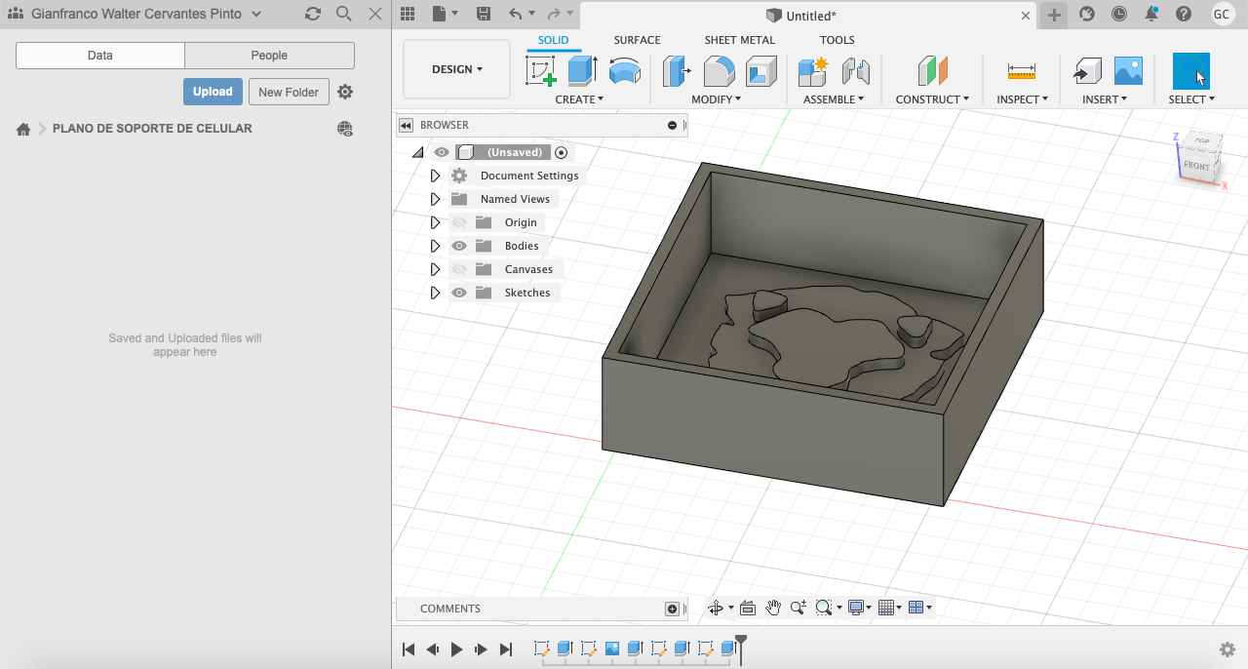
Task: Click the Offset Plane construct icon
Action: click(x=933, y=71)
